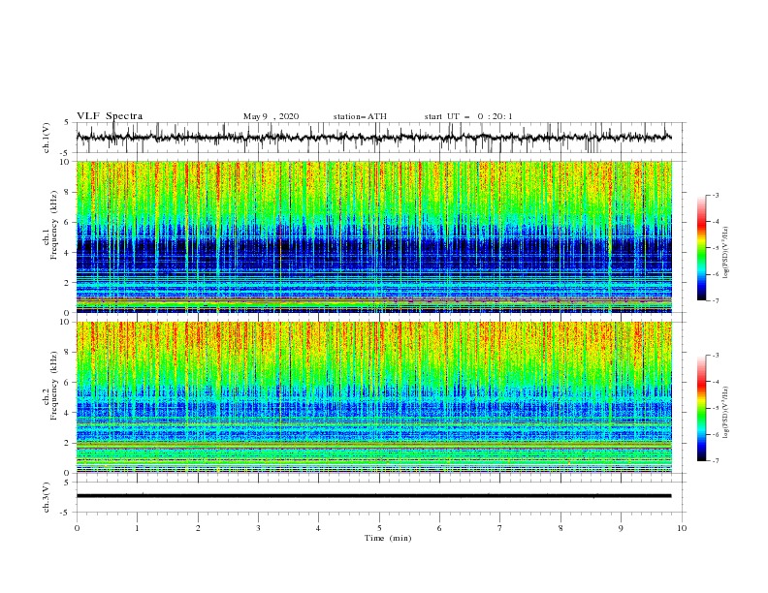
Task: Click the '-3' tick on upper colorbar
Action: point(716,195)
